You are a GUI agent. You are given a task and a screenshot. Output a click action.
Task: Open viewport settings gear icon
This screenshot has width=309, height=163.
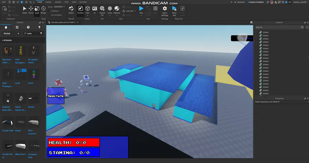(x=251, y=22)
